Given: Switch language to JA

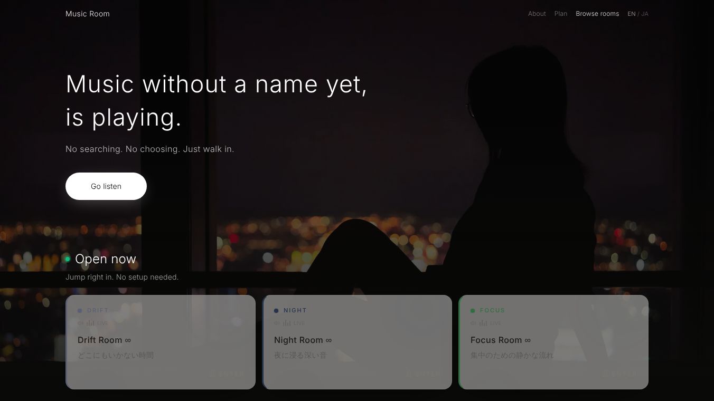Looking at the screenshot, I should 645,14.
